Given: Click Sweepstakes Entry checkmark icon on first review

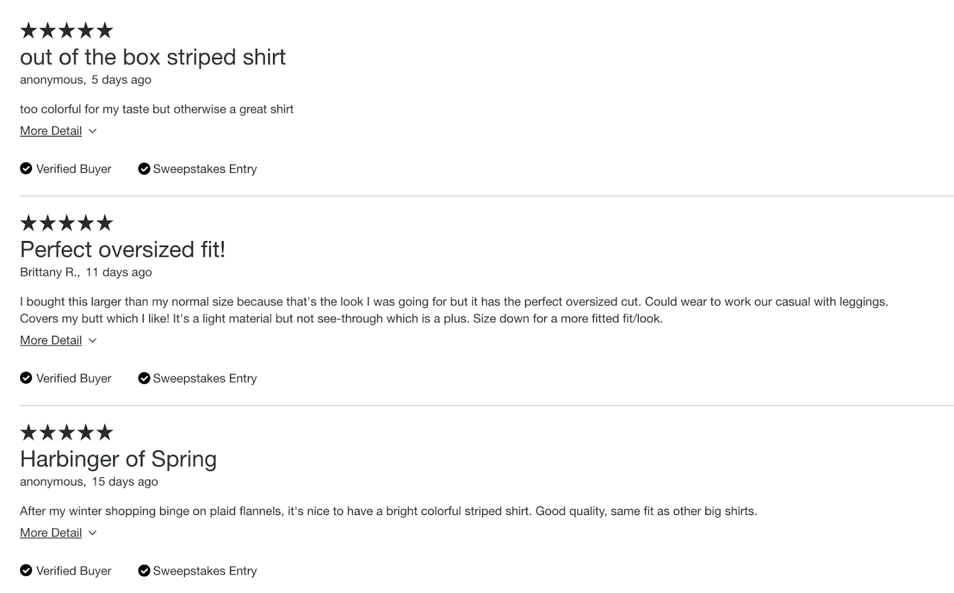Looking at the screenshot, I should click(x=144, y=169).
